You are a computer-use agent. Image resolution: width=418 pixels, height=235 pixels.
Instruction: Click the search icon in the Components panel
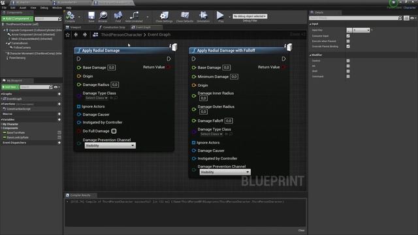tap(59, 19)
